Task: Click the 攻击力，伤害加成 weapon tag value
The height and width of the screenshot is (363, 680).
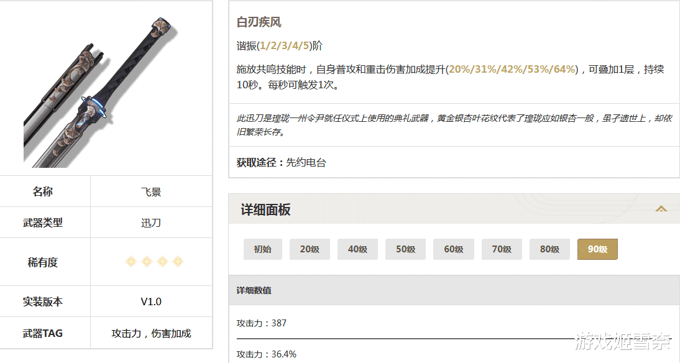Action: 151,333
